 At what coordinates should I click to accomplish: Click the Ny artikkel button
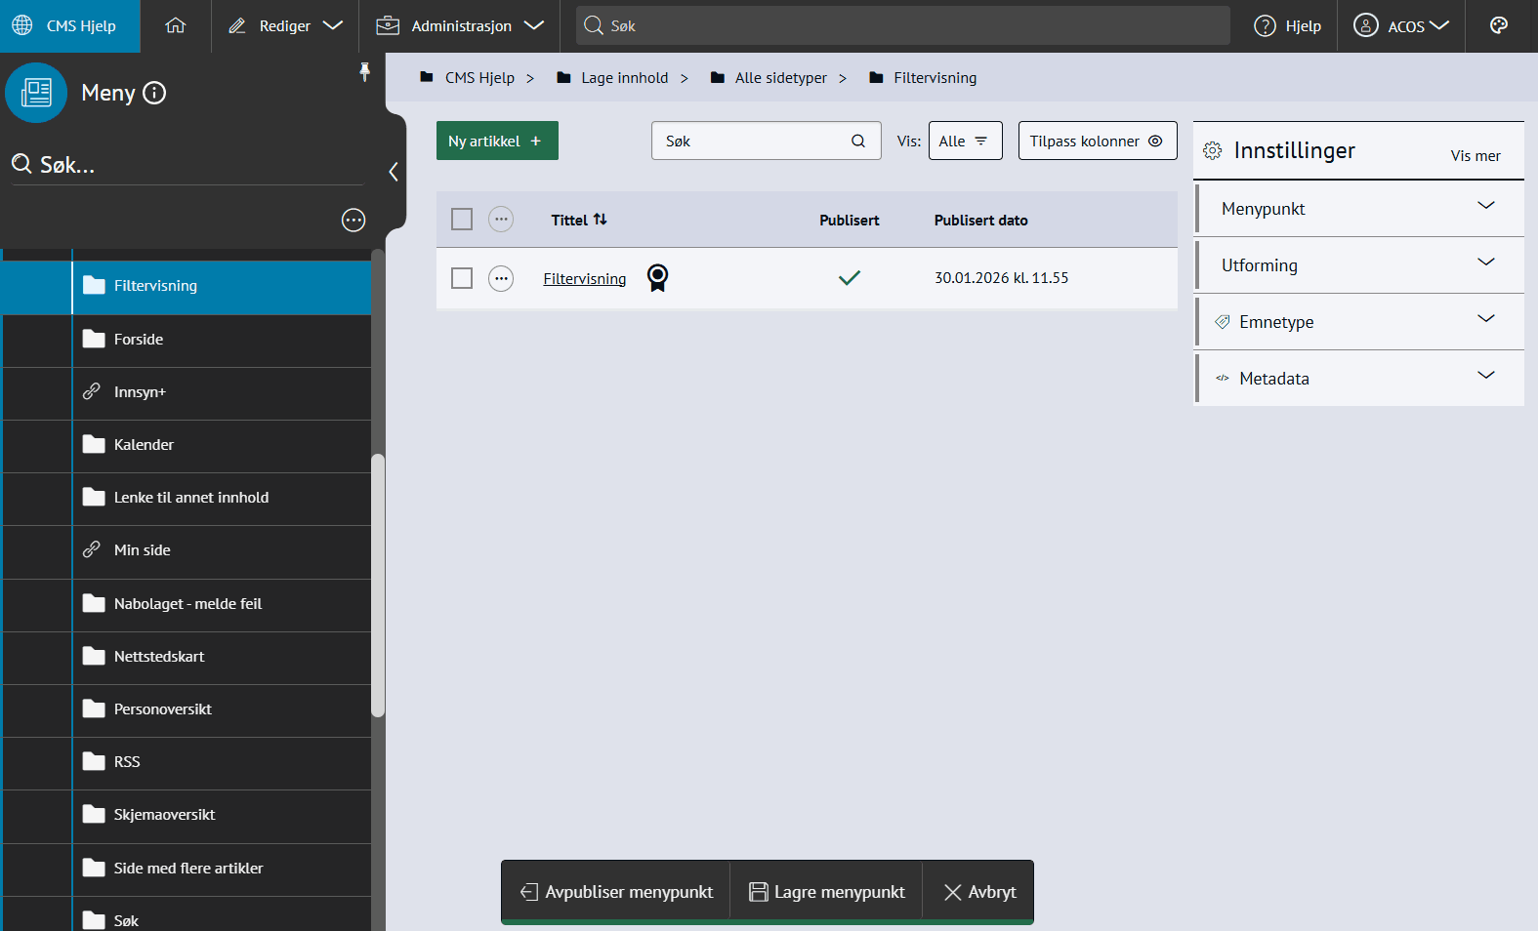[496, 142]
